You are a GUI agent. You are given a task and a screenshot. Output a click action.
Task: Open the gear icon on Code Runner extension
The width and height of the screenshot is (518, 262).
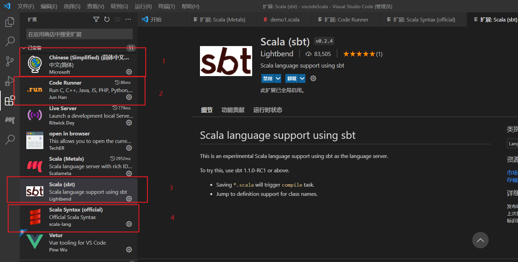(x=129, y=97)
